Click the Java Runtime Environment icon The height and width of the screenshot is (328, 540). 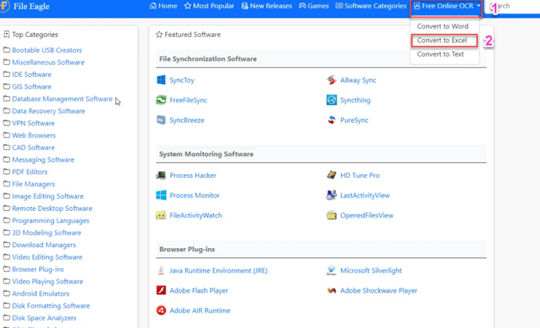(160, 270)
